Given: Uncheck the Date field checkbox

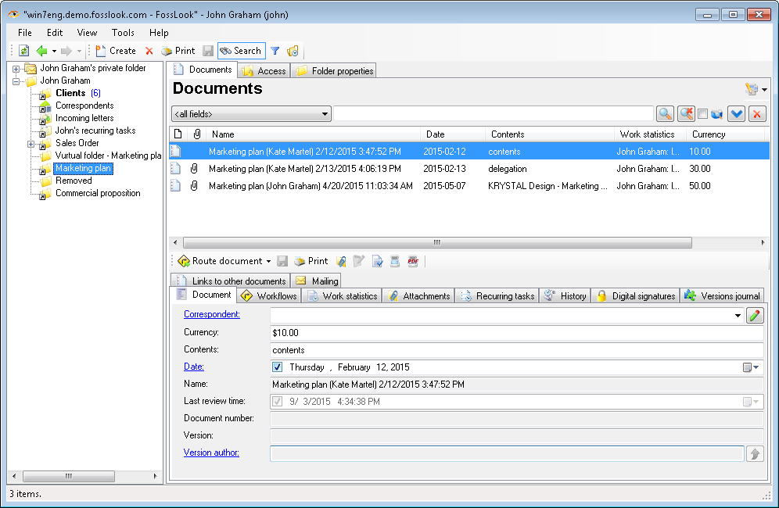Looking at the screenshot, I should click(278, 367).
